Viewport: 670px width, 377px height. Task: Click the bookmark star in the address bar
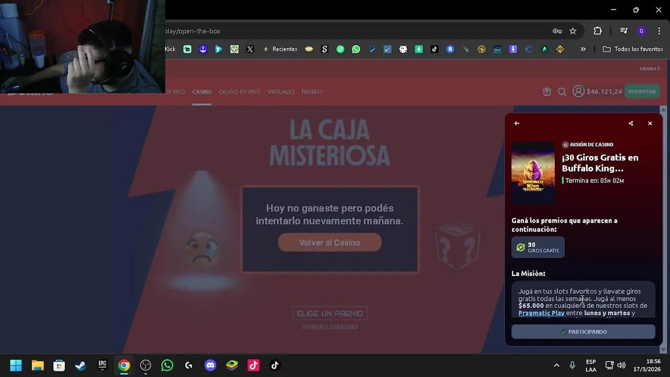click(x=573, y=31)
